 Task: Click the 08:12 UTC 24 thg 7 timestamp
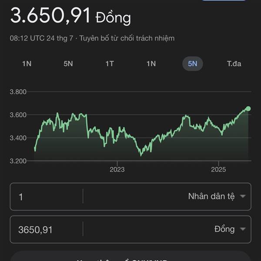(x=41, y=38)
